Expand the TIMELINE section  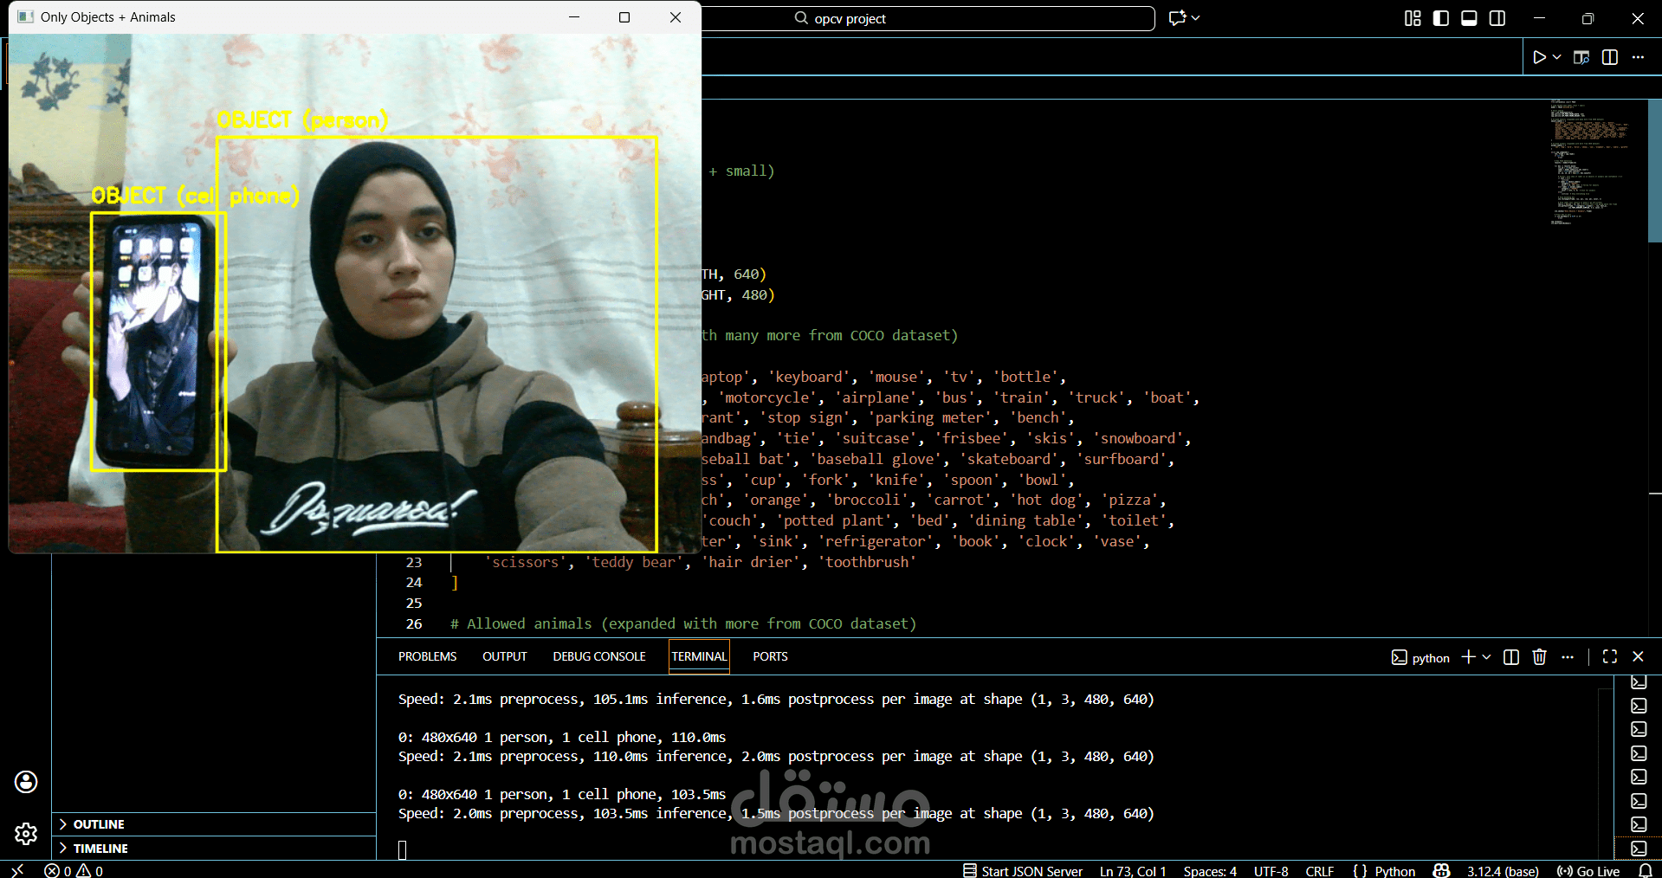(214, 849)
